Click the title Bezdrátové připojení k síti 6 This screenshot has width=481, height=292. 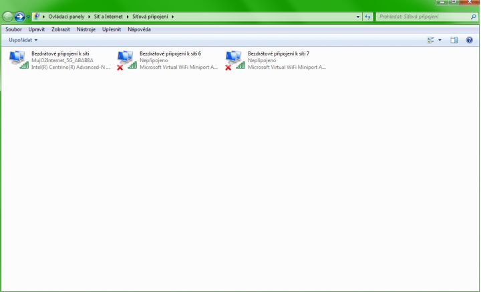coord(170,53)
